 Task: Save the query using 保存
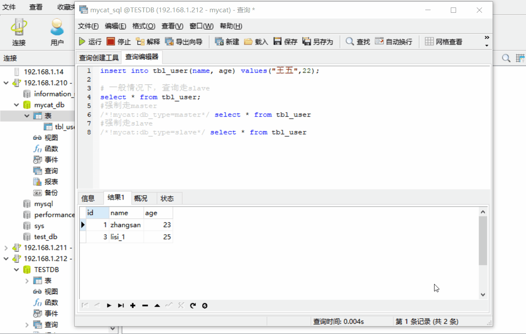pyautogui.click(x=285, y=42)
